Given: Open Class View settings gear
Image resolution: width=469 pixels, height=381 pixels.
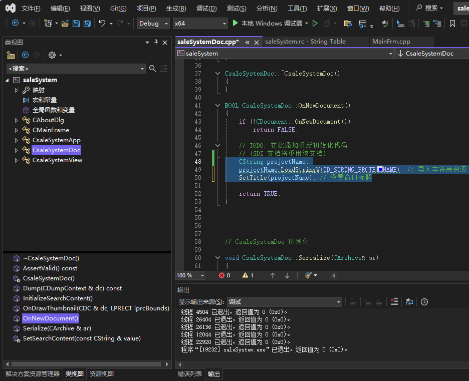Looking at the screenshot, I should 52,55.
